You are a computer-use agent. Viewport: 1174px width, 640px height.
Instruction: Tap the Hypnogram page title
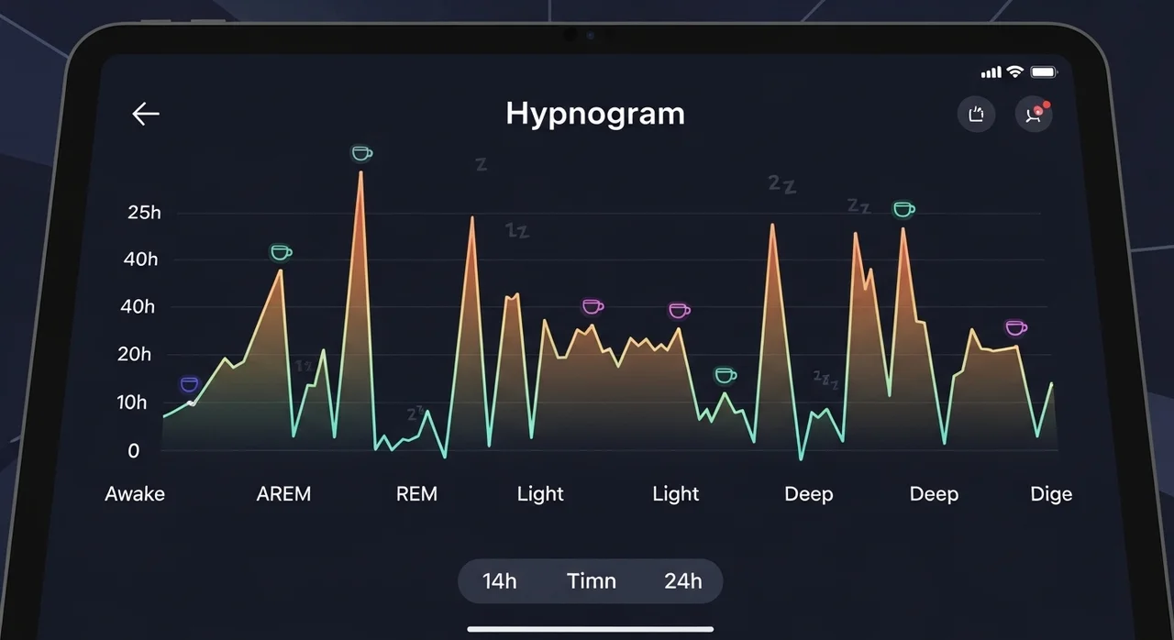(595, 114)
